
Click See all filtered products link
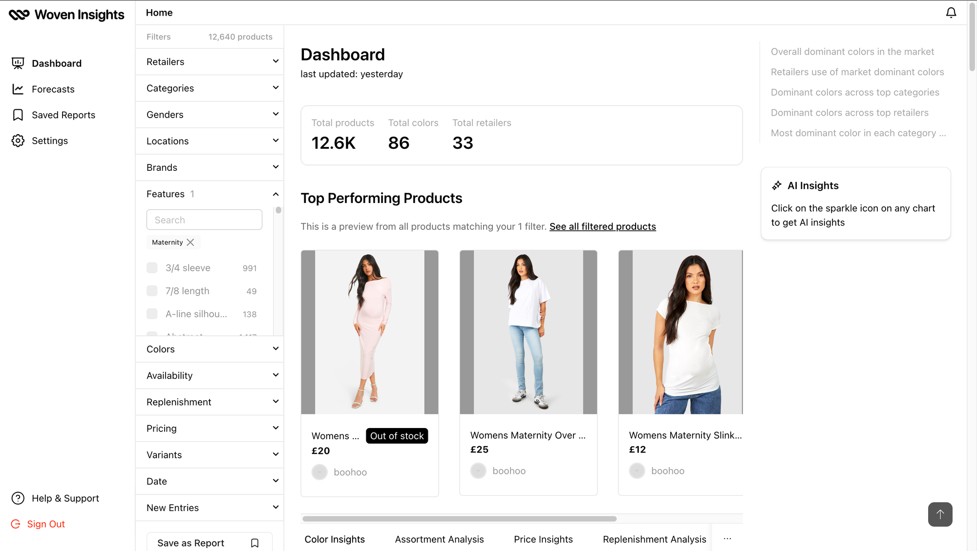pos(602,226)
